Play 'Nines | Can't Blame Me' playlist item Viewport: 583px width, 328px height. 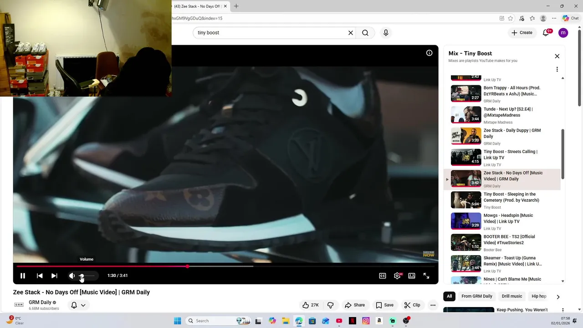pos(502,280)
